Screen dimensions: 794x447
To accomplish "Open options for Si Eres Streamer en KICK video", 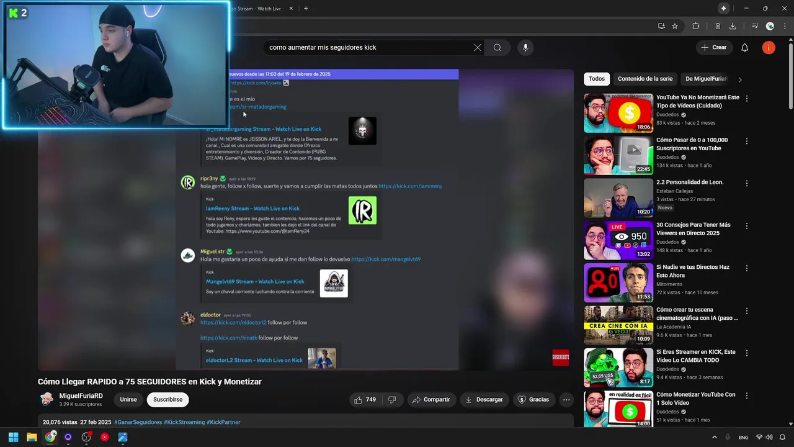I will pos(747,353).
